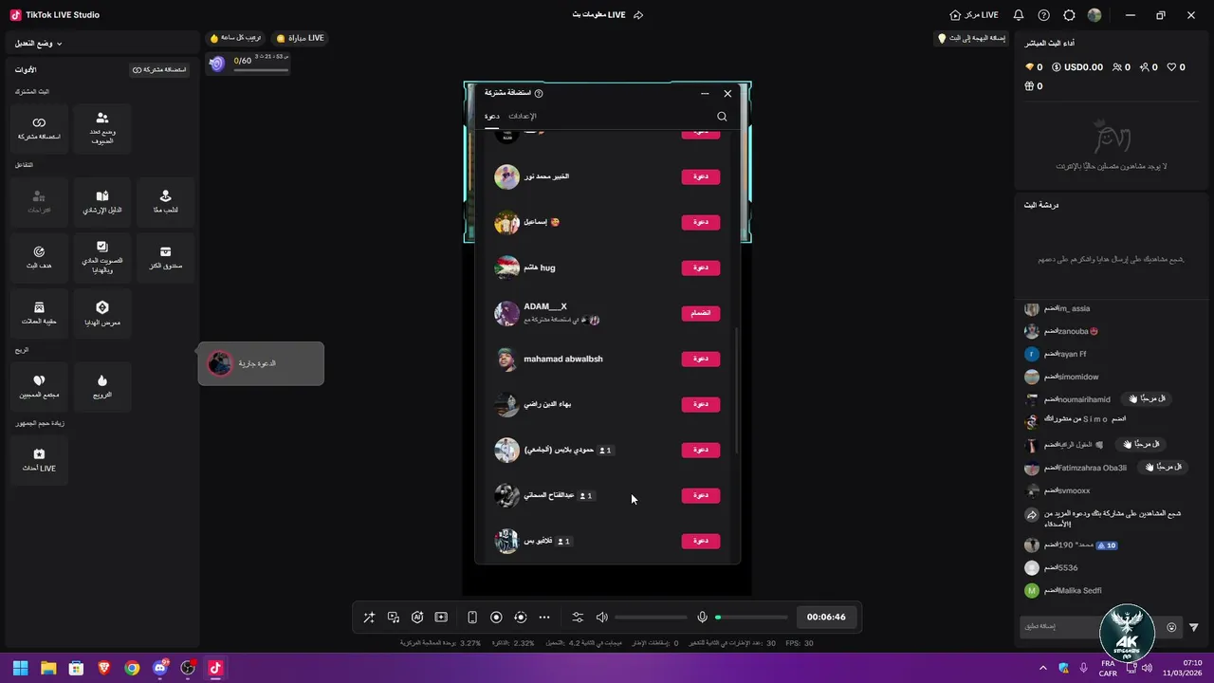
Task: Open mahamad abwalbsh profile picture
Action: pos(506,359)
